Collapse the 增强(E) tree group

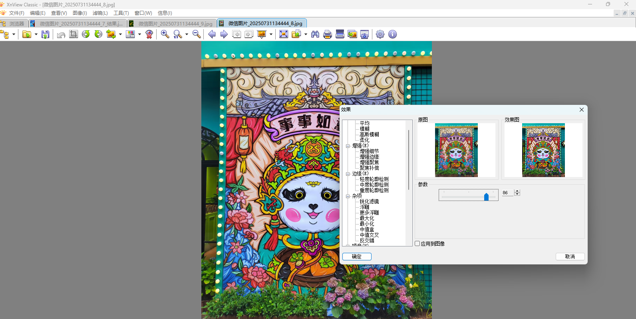348,146
